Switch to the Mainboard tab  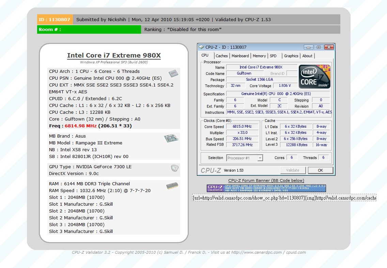240,56
